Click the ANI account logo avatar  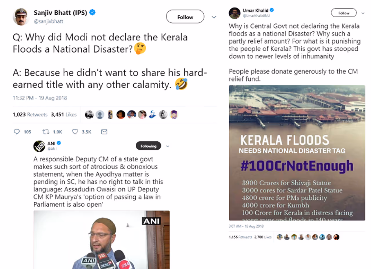tap(39, 146)
